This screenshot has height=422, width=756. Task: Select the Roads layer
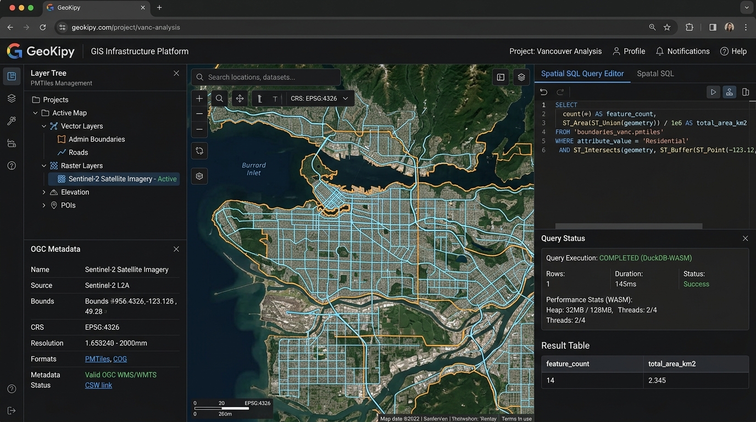coord(79,153)
